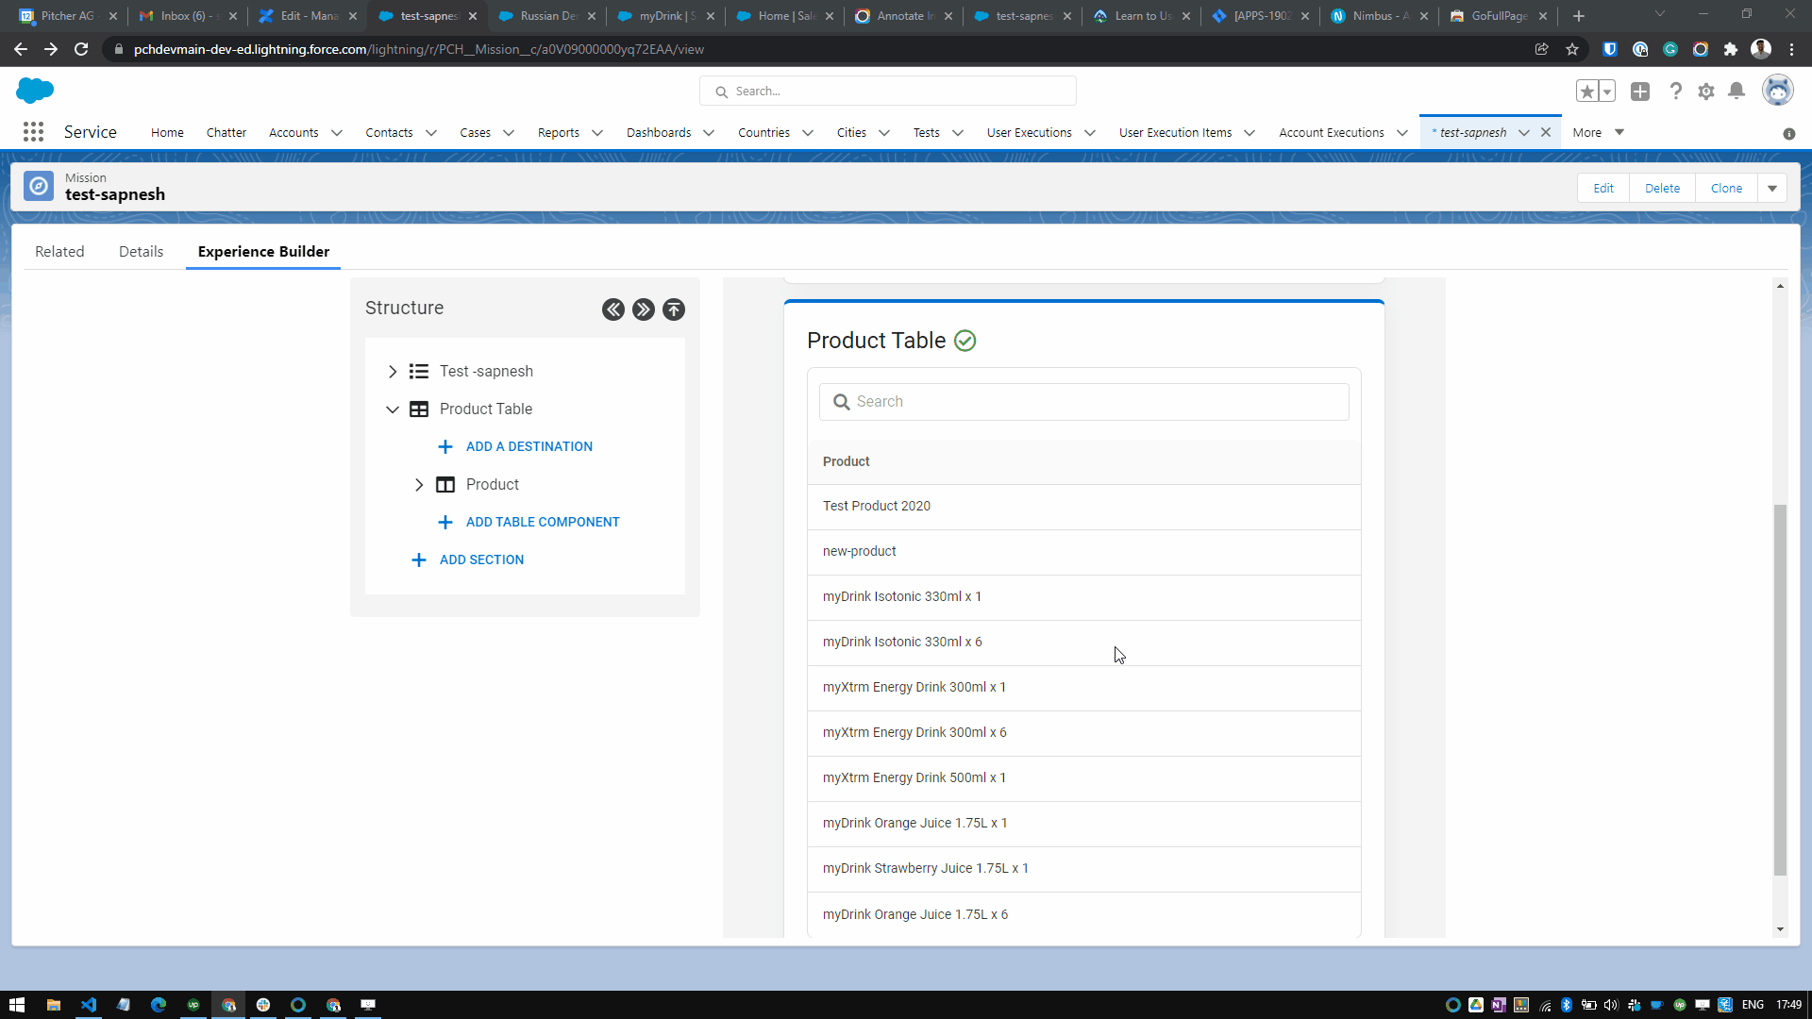Click the global actions plus icon

(1640, 92)
